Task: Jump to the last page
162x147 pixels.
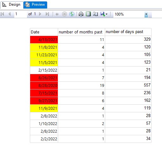Action: 47,14
